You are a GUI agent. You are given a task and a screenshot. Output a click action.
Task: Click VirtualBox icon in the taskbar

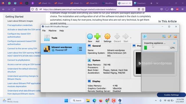pyautogui.click(x=120, y=101)
